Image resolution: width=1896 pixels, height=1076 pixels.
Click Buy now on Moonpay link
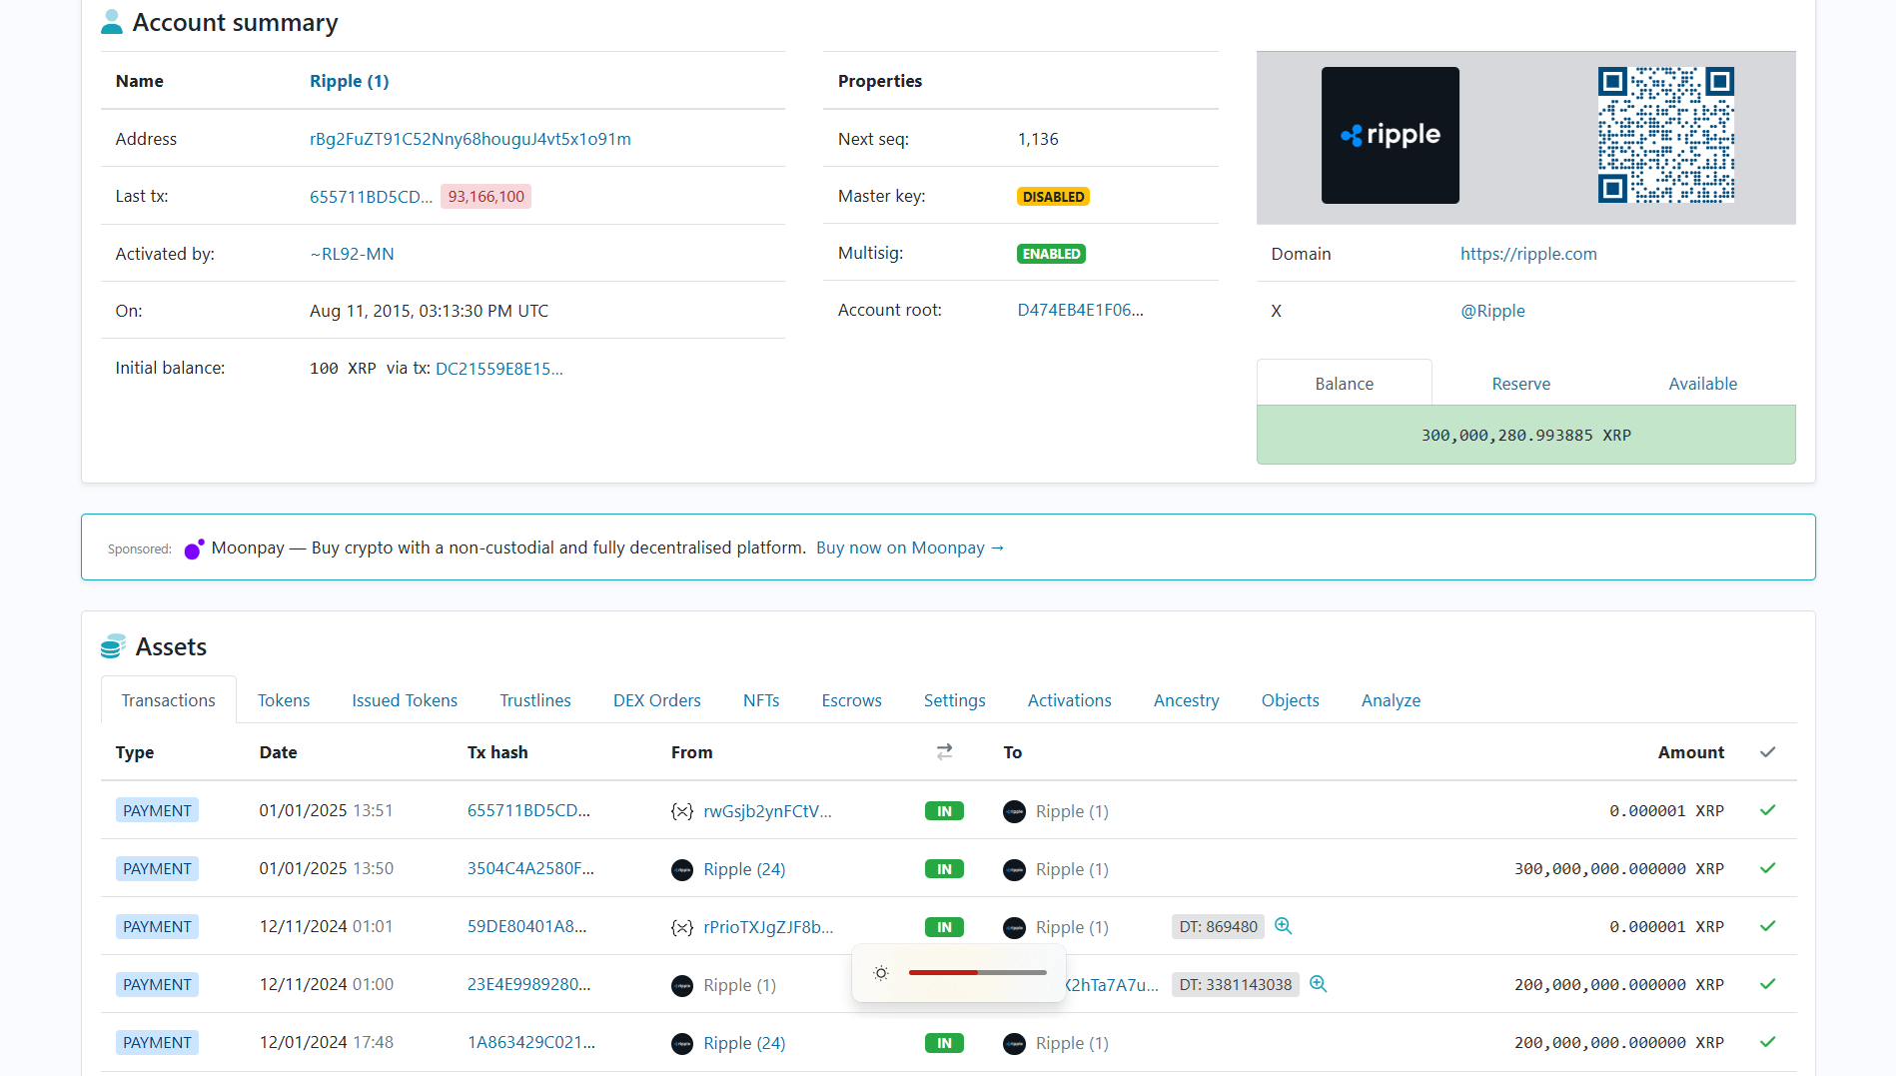coord(910,547)
